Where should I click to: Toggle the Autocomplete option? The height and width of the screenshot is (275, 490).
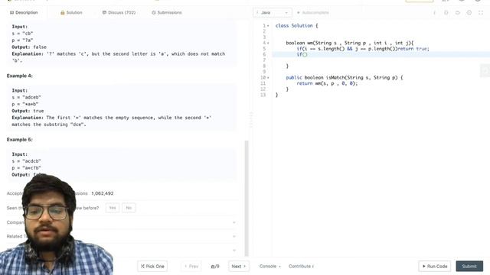point(312,12)
